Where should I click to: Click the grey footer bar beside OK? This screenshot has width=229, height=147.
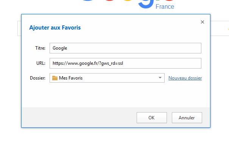coord(79,117)
